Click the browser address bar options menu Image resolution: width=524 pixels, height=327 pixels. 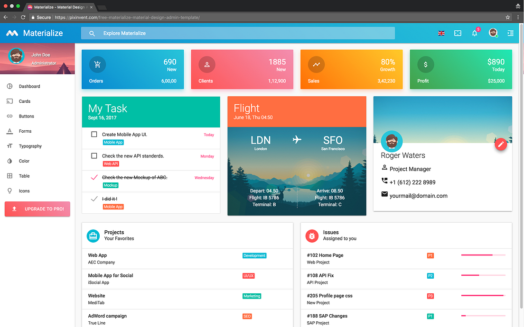518,17
